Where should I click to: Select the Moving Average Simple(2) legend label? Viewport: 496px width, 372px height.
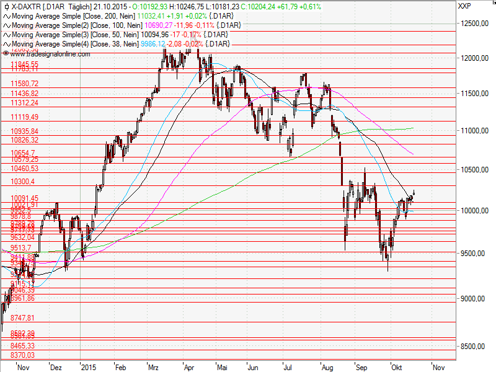50,25
